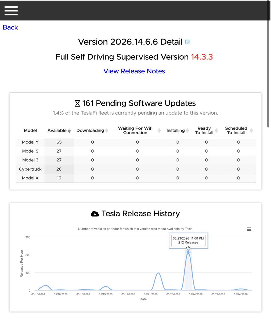
Task: Select the Cybertruck row label
Action: [x=30, y=169]
